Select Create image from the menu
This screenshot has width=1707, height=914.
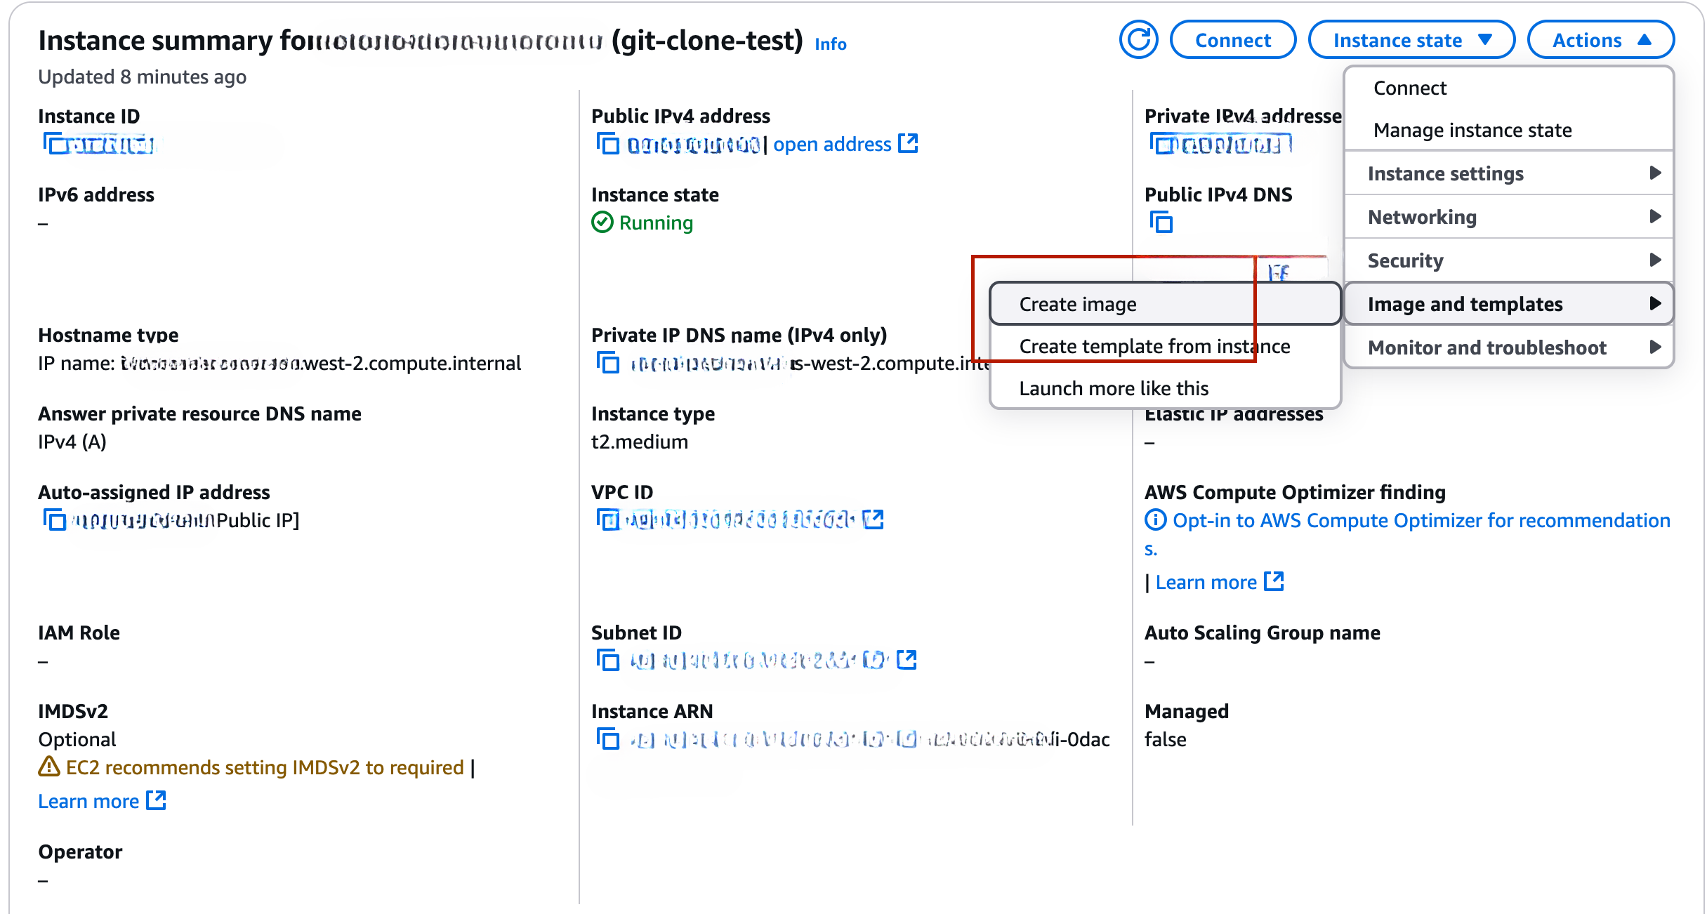(x=1079, y=303)
